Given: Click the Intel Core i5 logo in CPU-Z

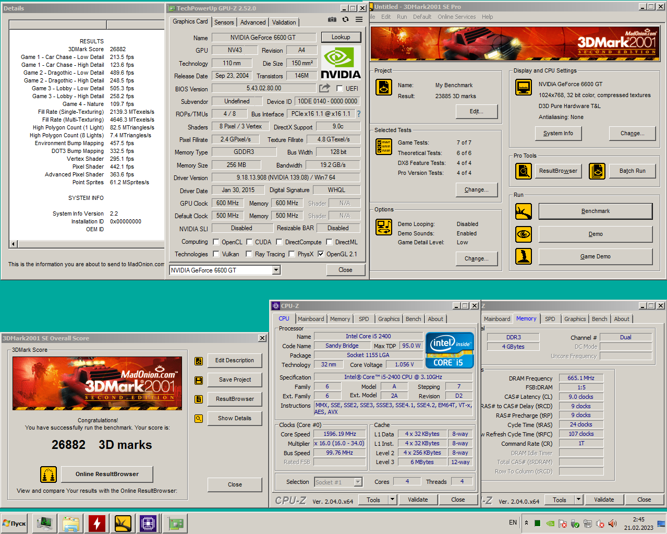Looking at the screenshot, I should pyautogui.click(x=450, y=350).
